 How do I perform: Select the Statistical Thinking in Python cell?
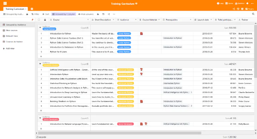pyautogui.click(x=70, y=83)
